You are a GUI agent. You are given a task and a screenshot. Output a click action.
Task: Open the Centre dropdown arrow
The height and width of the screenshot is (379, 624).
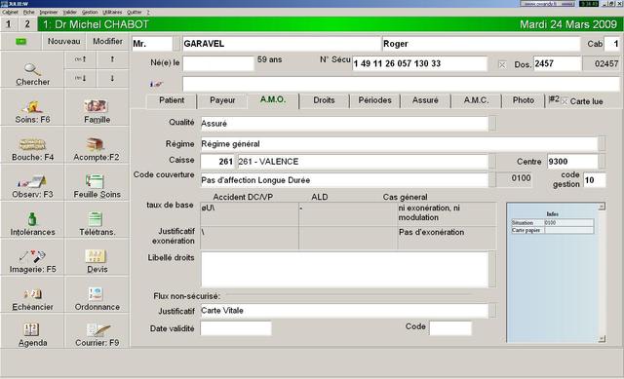click(x=602, y=161)
